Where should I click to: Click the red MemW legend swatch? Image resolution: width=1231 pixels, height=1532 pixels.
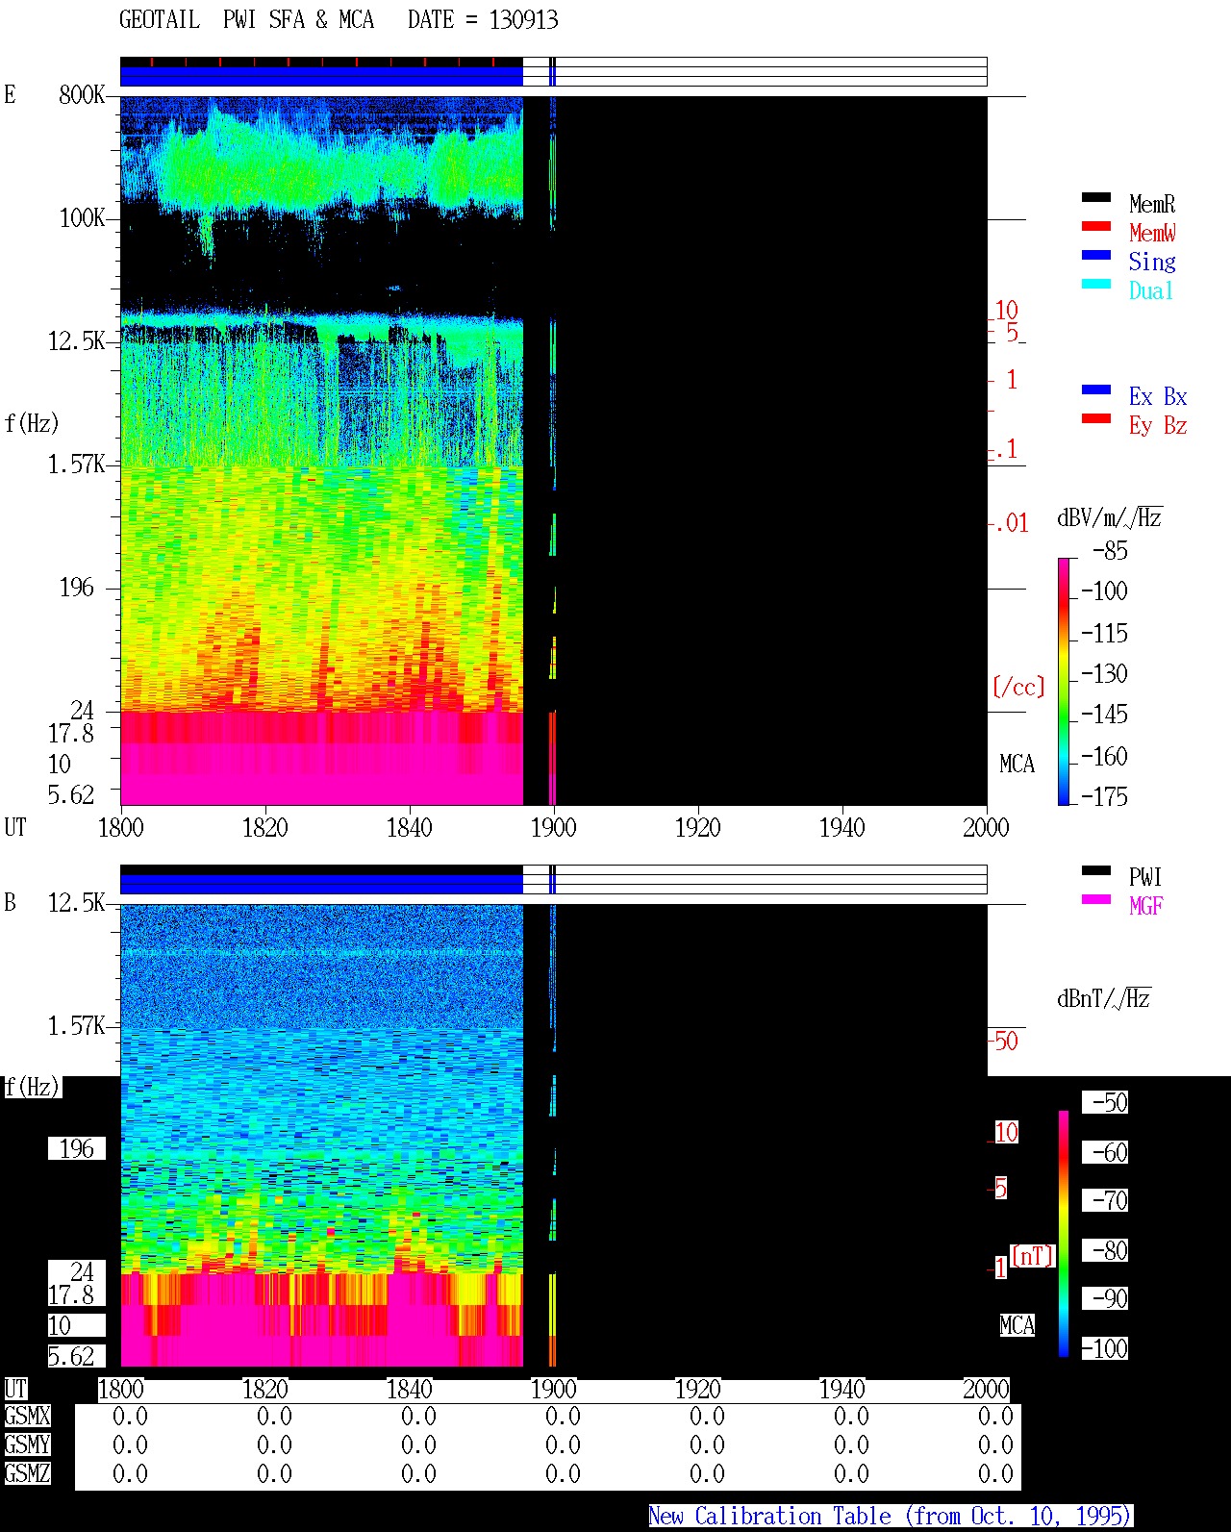[1096, 226]
